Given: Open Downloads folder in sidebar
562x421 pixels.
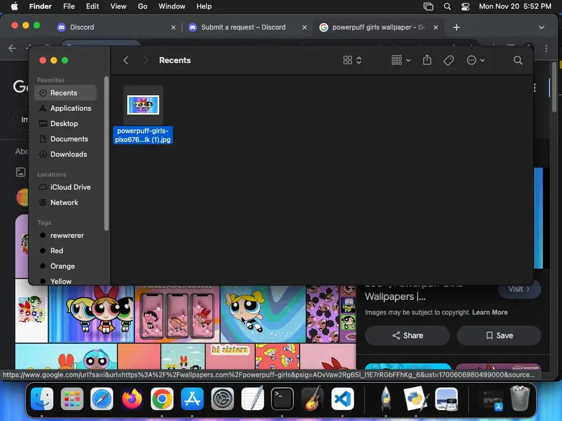Looking at the screenshot, I should 66,154.
